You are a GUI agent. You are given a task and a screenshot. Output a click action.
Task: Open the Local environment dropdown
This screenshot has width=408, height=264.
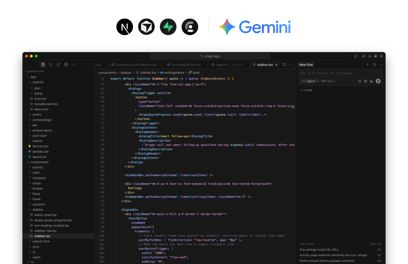[308, 90]
